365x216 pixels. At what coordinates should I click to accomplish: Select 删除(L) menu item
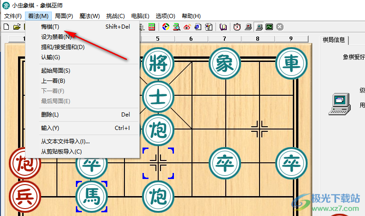point(82,115)
